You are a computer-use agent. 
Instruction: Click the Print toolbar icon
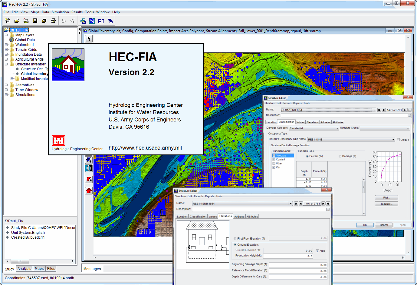pyautogui.click(x=53, y=21)
